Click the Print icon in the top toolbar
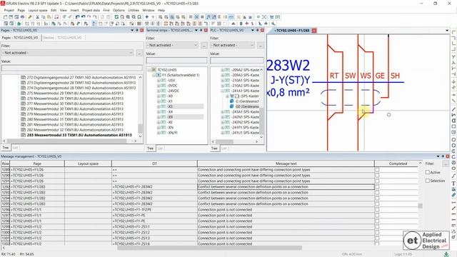Image resolution: width=457 pixels, height=257 pixels. [22, 17]
